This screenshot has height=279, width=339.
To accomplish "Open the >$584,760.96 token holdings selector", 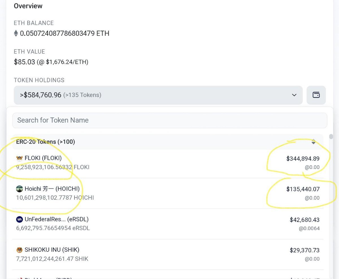I will pos(158,95).
